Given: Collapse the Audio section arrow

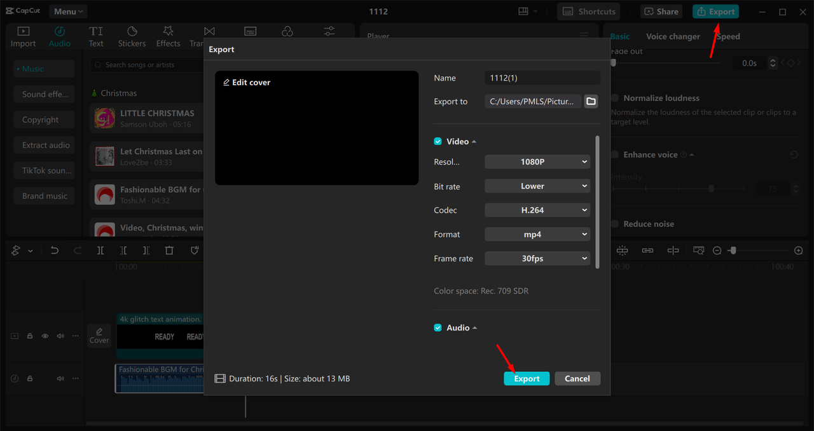Looking at the screenshot, I should click(475, 327).
